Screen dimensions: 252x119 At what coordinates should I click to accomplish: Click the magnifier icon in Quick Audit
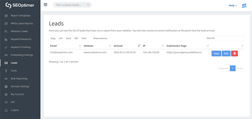(88, 5)
